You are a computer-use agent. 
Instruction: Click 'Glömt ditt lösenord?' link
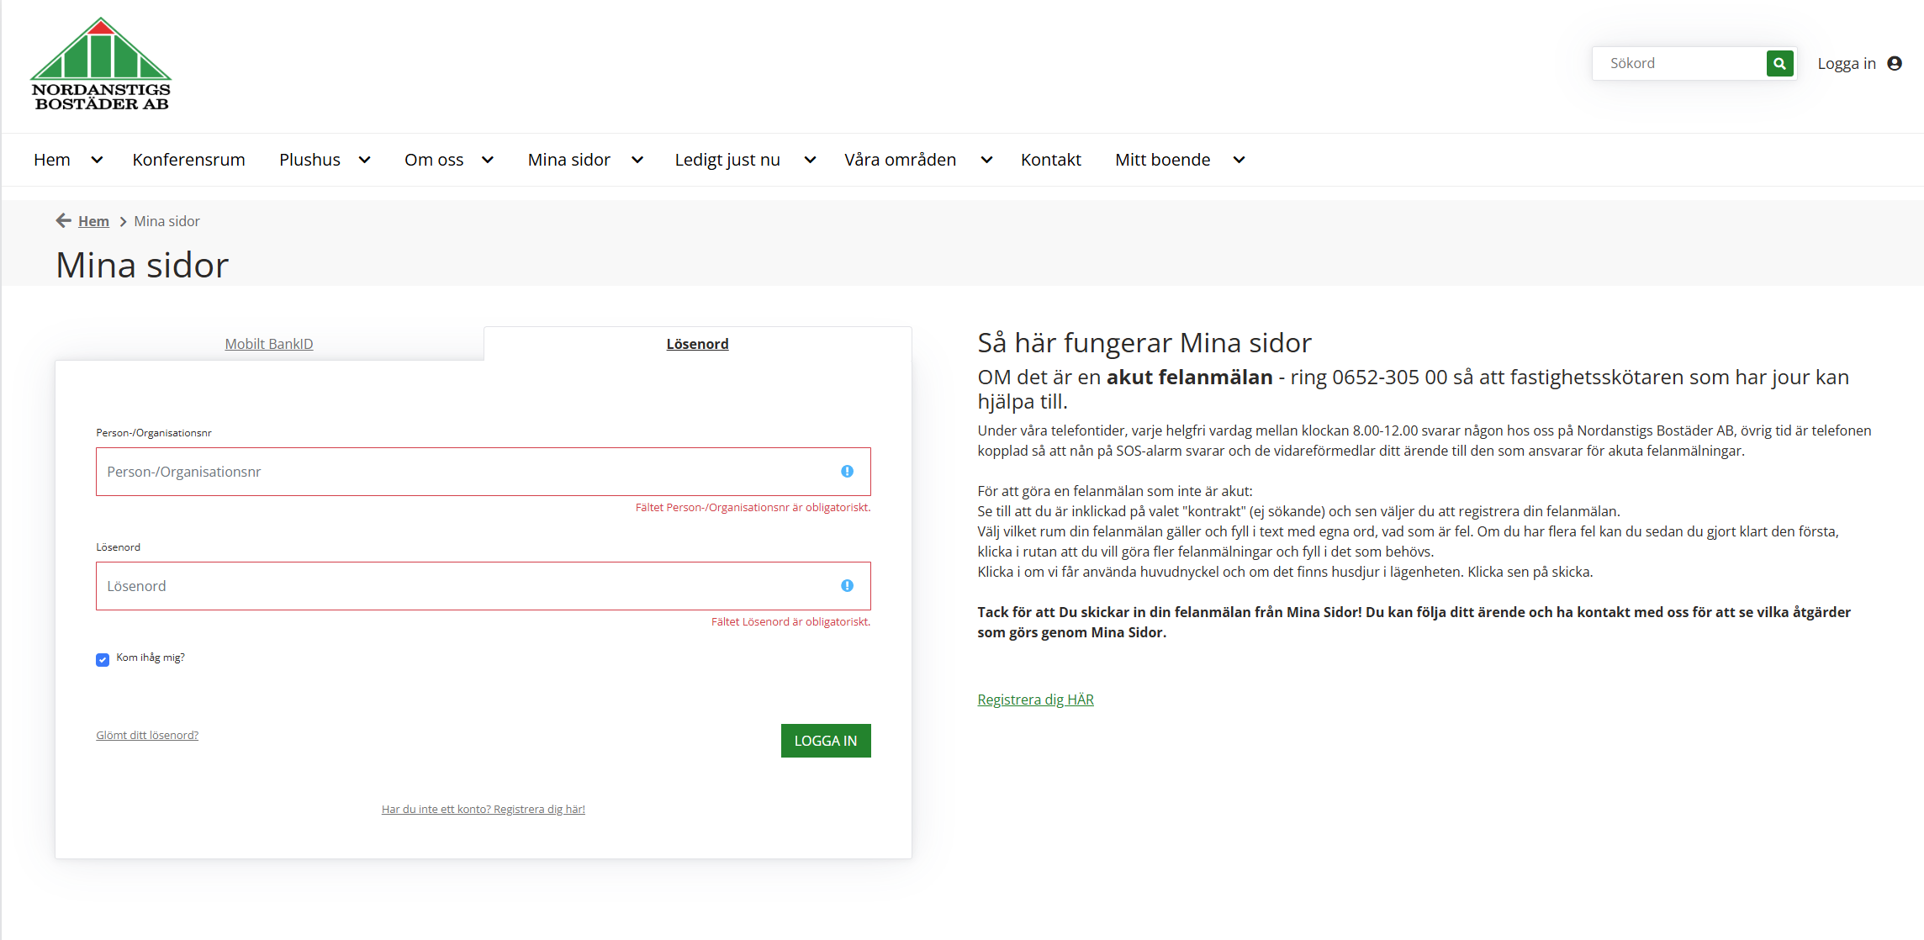[x=147, y=735]
